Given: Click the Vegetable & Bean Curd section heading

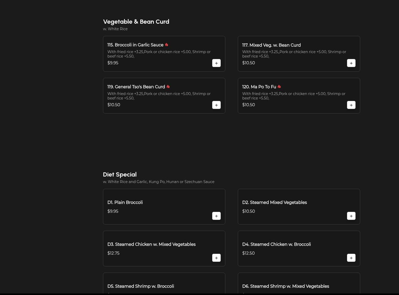Looking at the screenshot, I should tap(136, 22).
